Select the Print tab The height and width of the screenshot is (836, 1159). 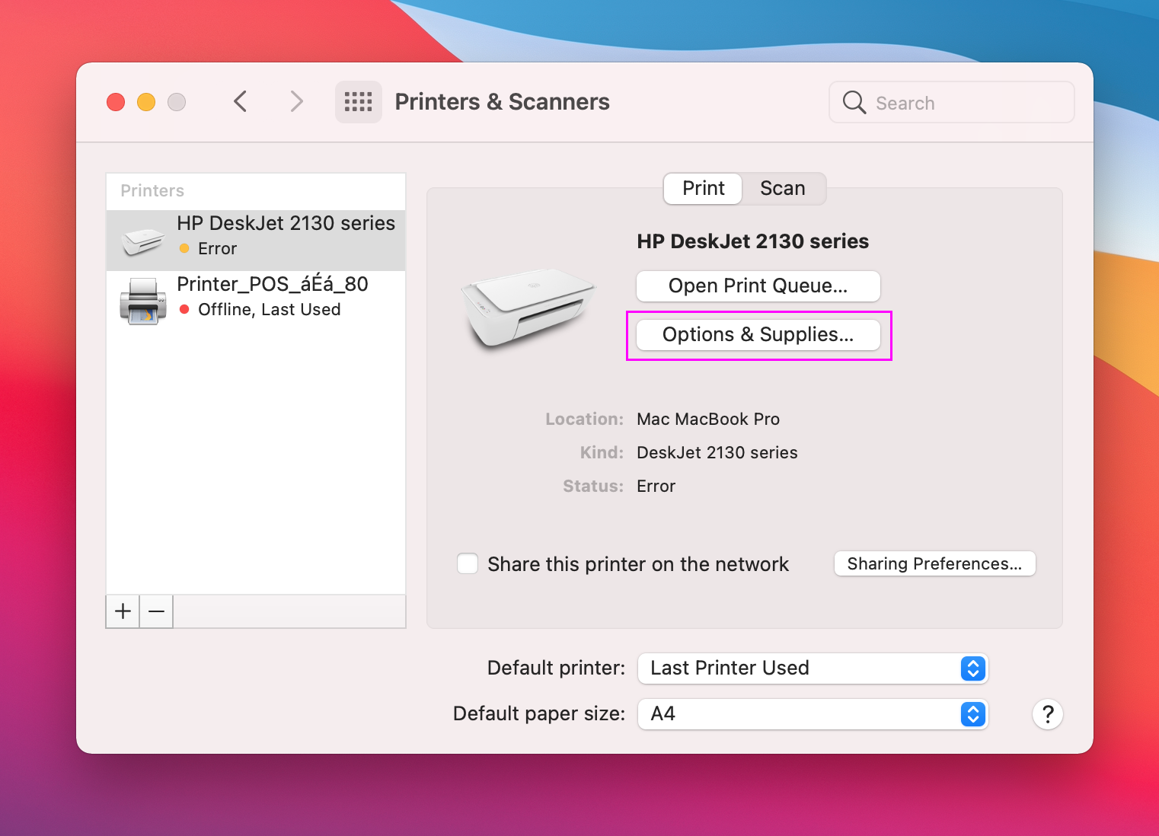703,189
